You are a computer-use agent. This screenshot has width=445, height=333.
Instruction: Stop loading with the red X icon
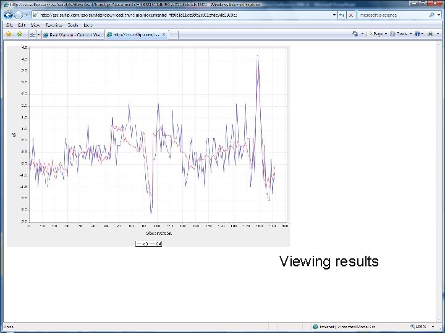351,15
